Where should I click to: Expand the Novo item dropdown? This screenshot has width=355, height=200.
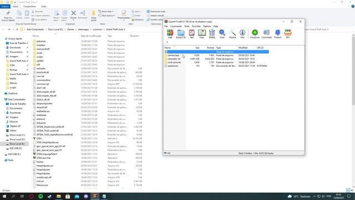(x=106, y=11)
